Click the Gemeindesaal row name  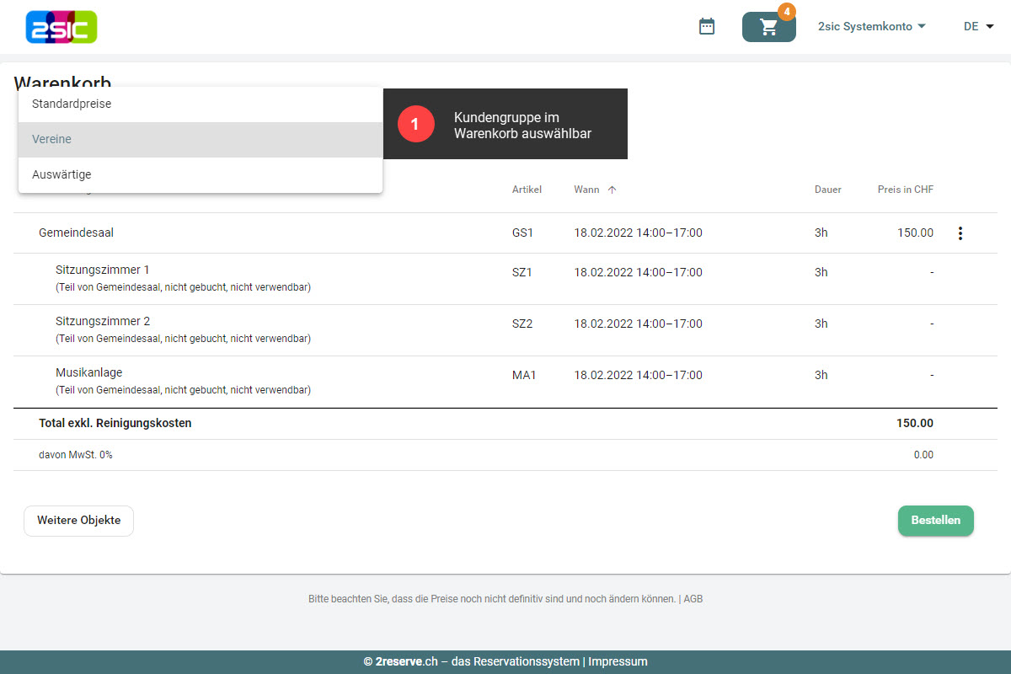(x=76, y=233)
